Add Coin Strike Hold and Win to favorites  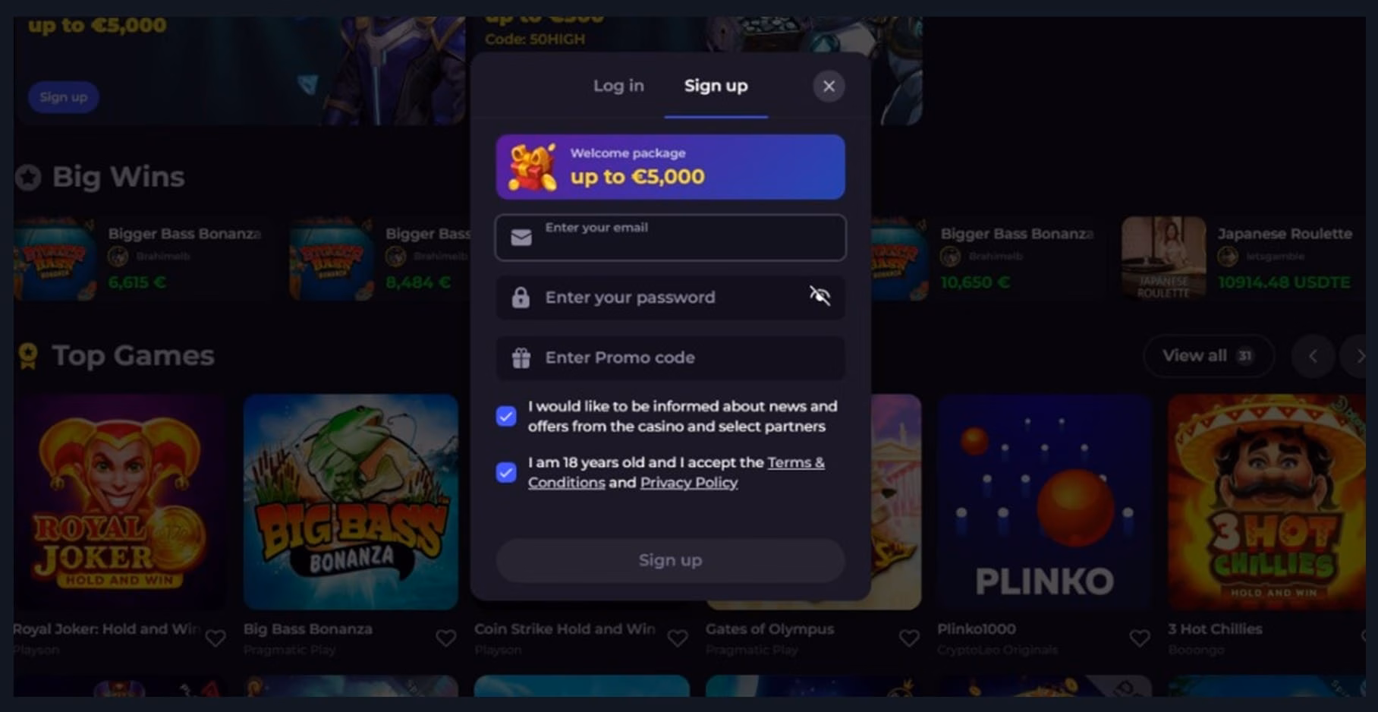[x=678, y=638]
